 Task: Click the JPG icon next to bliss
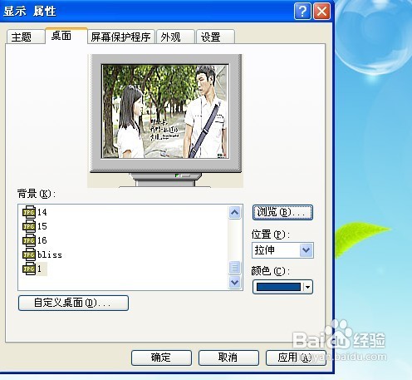[x=29, y=254]
